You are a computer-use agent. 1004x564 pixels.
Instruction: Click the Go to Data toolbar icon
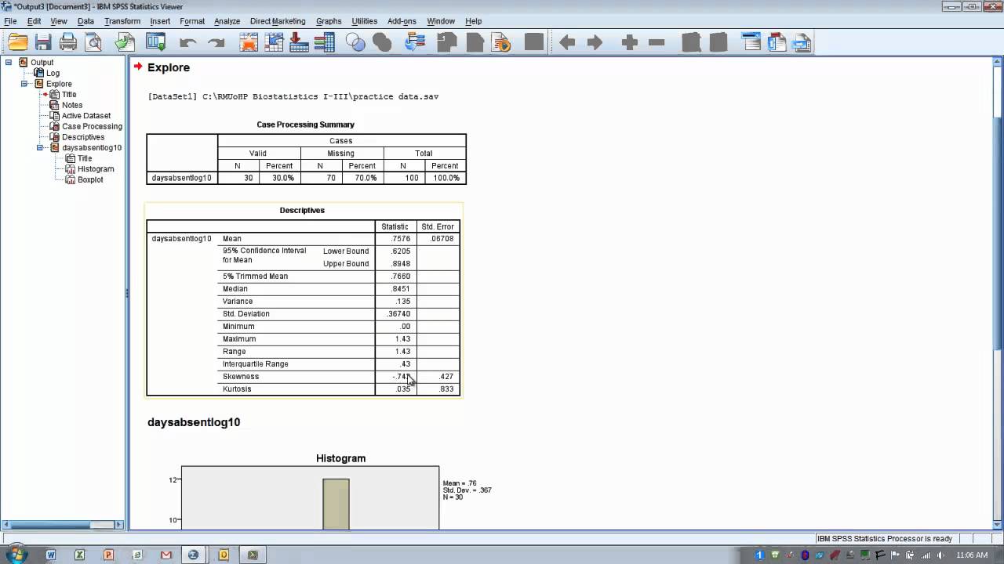pyautogui.click(x=249, y=42)
